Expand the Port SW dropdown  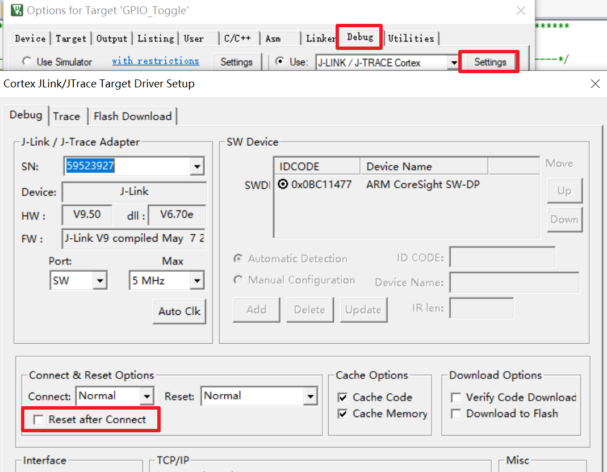100,280
